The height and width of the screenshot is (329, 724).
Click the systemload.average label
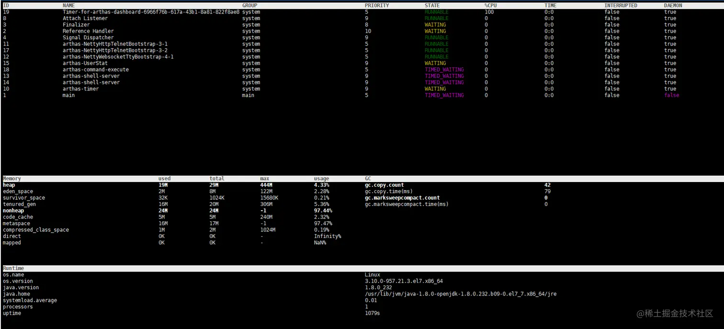pyautogui.click(x=30, y=300)
